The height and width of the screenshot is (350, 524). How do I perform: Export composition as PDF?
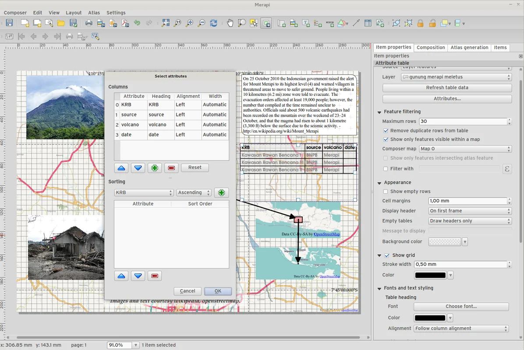pyautogui.click(x=125, y=23)
